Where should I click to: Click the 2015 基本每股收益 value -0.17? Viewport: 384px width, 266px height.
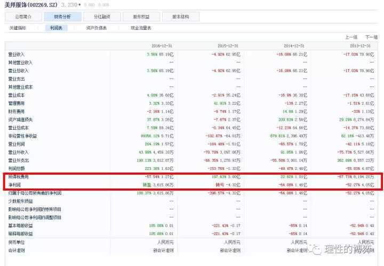click(x=235, y=225)
